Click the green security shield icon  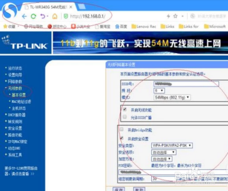pyautogui.click(x=66, y=16)
